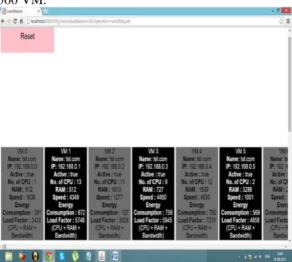This screenshot has width=292, height=262.
Task: Open the Chrome menu icon
Action: click(x=288, y=21)
